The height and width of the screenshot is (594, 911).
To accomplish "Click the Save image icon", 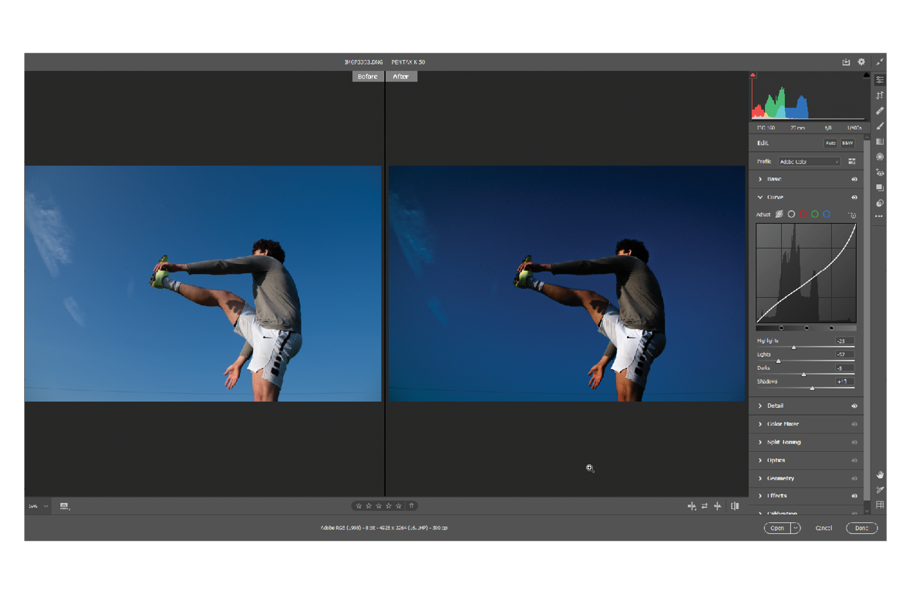I will point(846,62).
